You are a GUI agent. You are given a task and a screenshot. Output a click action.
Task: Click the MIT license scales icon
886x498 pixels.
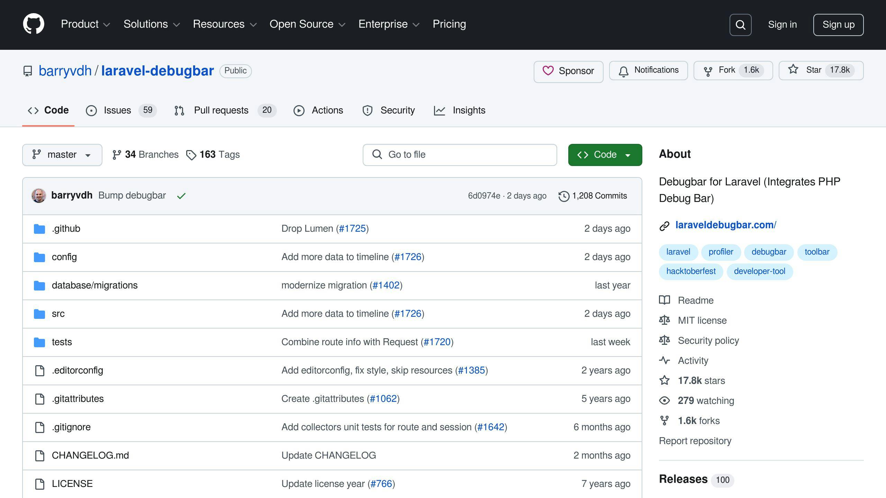coord(665,320)
